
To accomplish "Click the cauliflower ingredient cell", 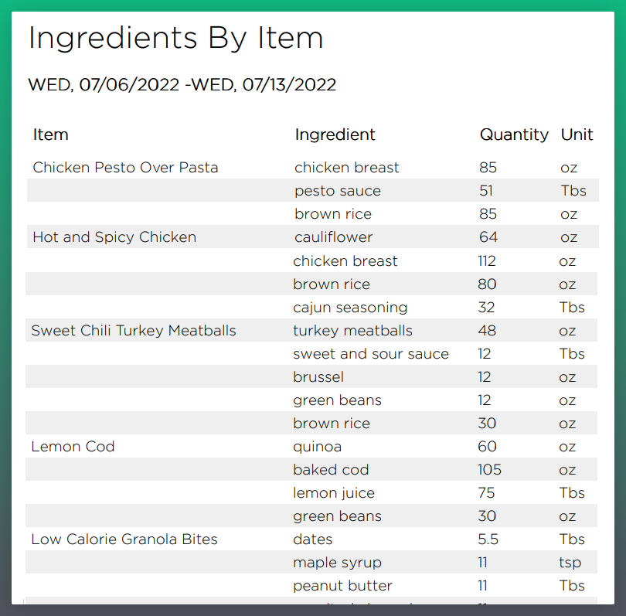I will (333, 237).
